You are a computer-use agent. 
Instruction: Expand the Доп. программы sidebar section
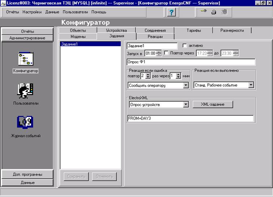[x=27, y=175]
